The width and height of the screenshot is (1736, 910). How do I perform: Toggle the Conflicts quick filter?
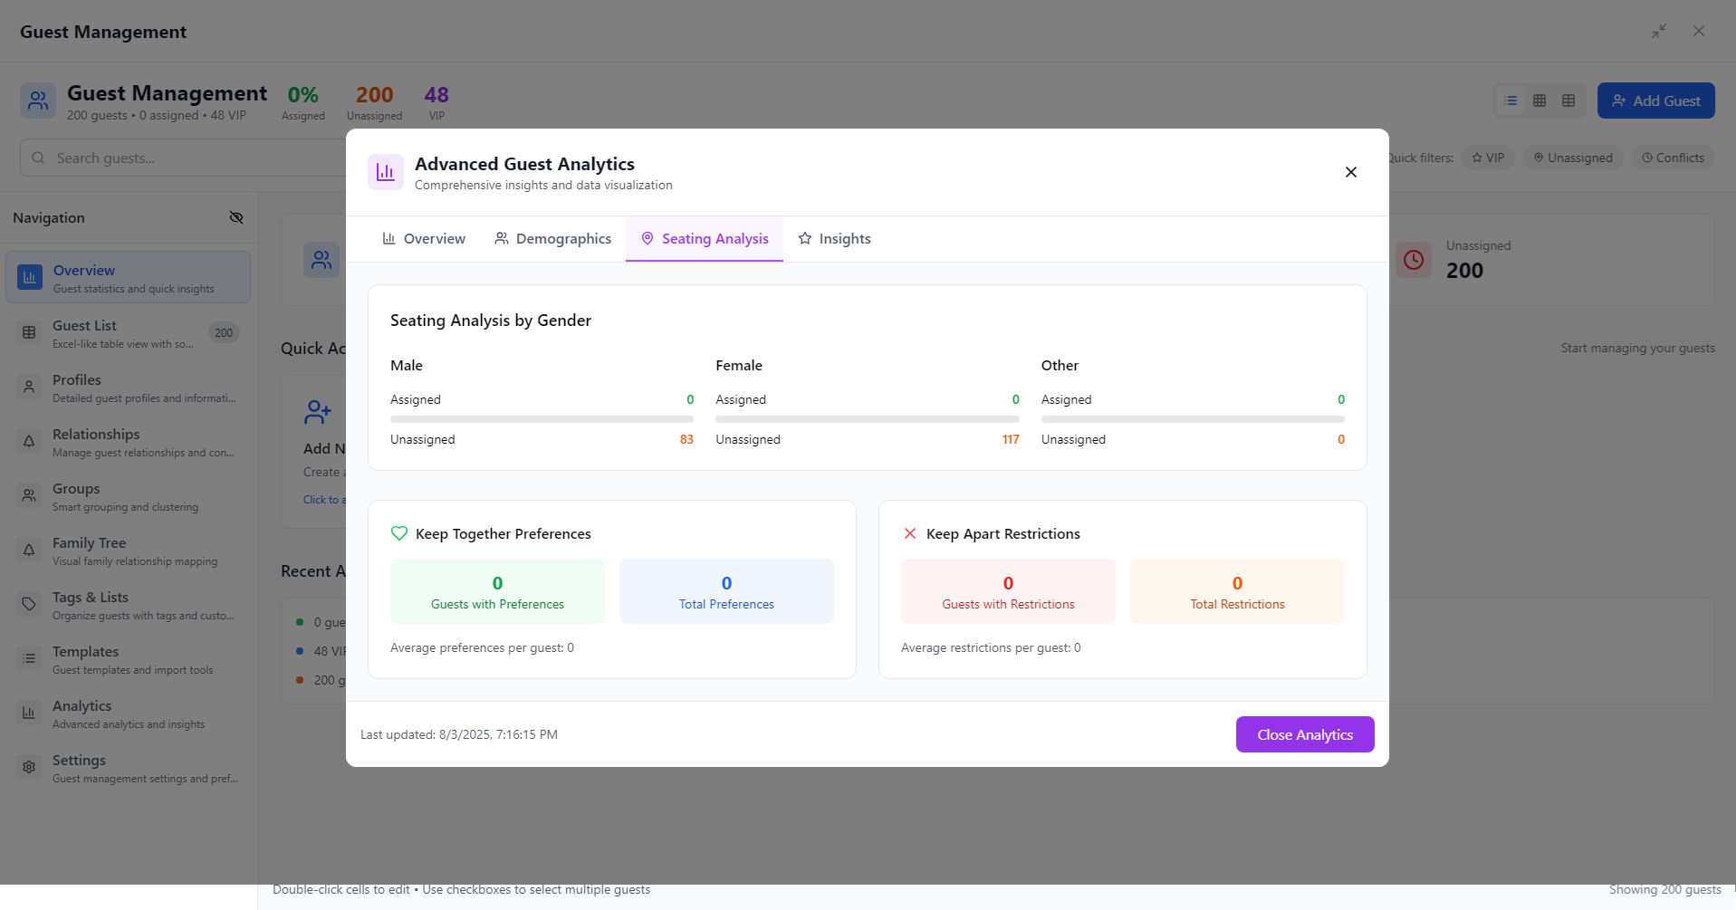pyautogui.click(x=1673, y=158)
